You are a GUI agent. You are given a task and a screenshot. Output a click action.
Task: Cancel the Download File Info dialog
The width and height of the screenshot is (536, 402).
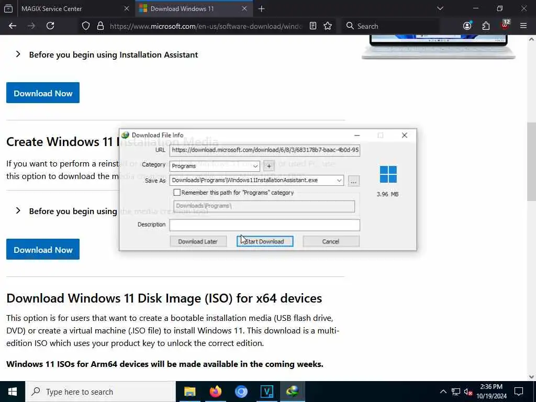331,241
